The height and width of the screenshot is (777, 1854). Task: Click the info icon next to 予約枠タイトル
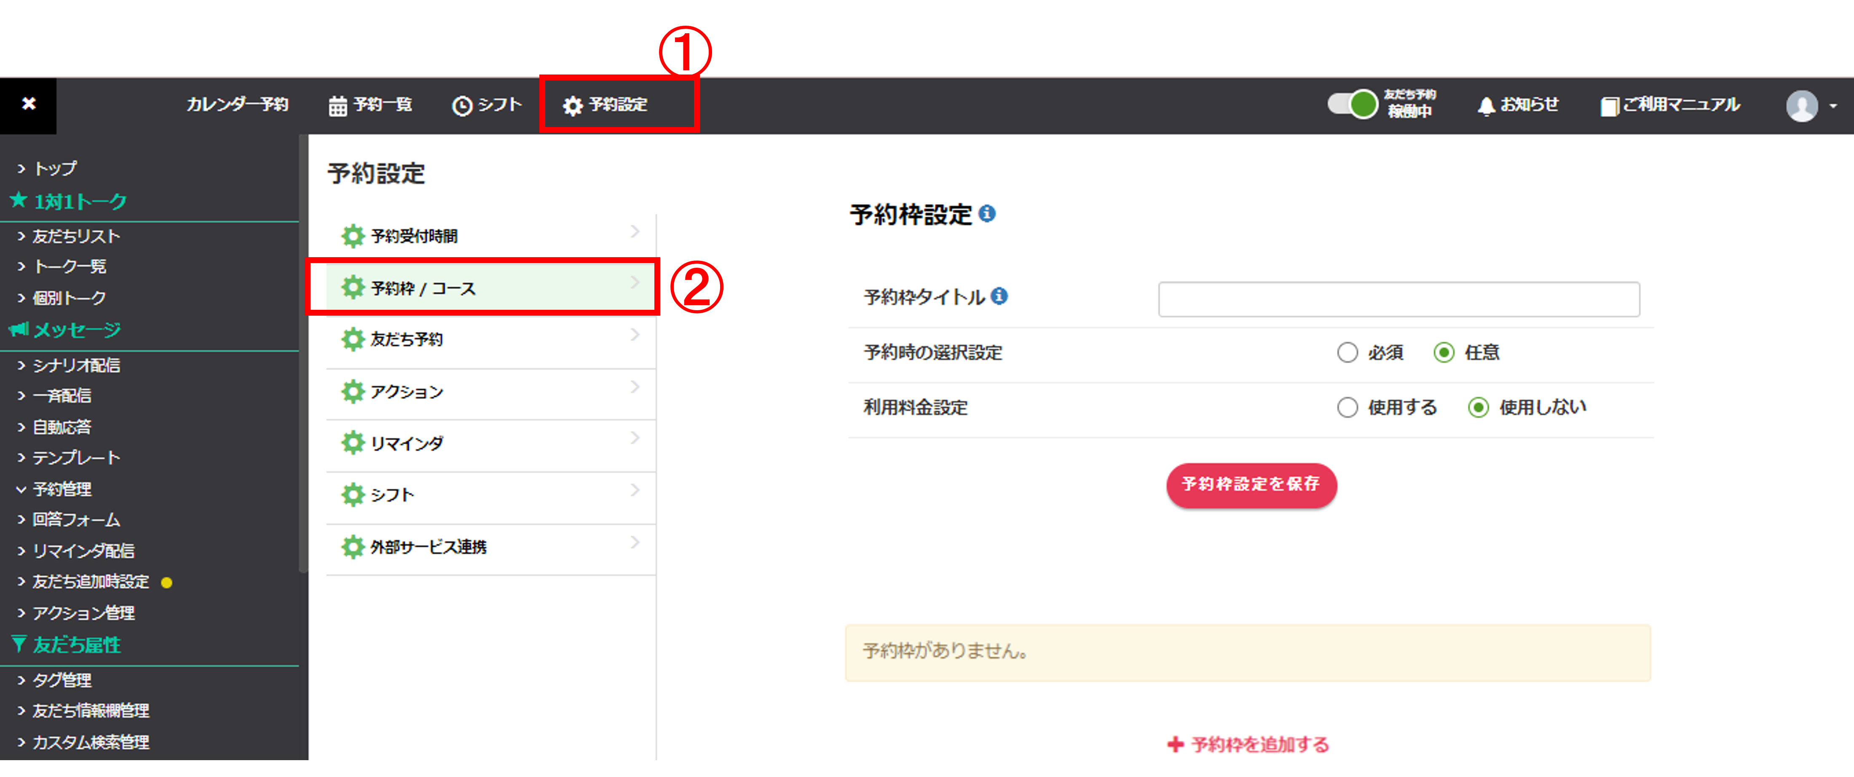(999, 296)
